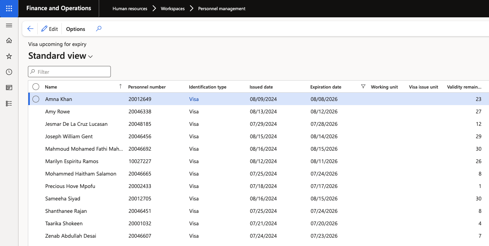Viewport: 489px width, 246px height.
Task: Click personnel number 20002433
Action: (x=140, y=186)
